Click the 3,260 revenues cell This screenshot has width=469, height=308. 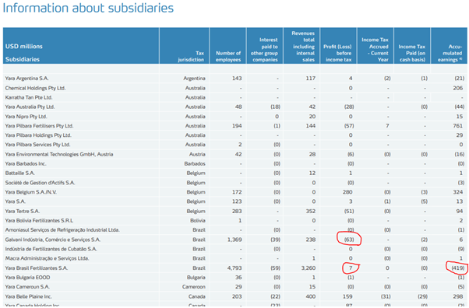308,268
